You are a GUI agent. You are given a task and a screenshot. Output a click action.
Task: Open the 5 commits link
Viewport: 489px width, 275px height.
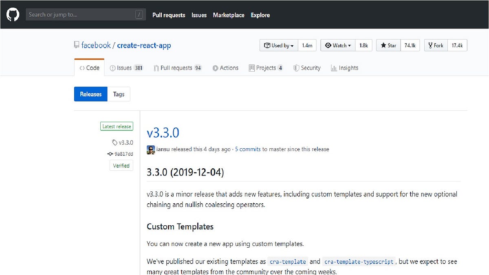[x=248, y=149]
